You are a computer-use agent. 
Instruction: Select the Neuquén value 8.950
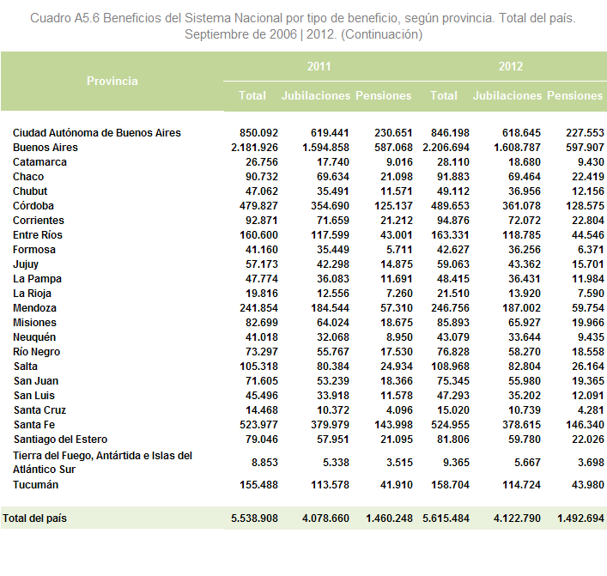point(399,337)
